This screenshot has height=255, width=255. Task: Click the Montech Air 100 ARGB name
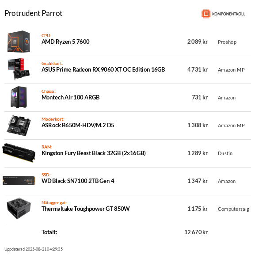(x=70, y=97)
